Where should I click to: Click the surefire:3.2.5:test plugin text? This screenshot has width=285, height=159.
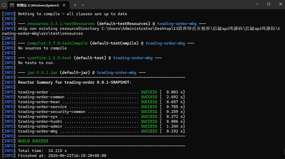(x=49, y=58)
